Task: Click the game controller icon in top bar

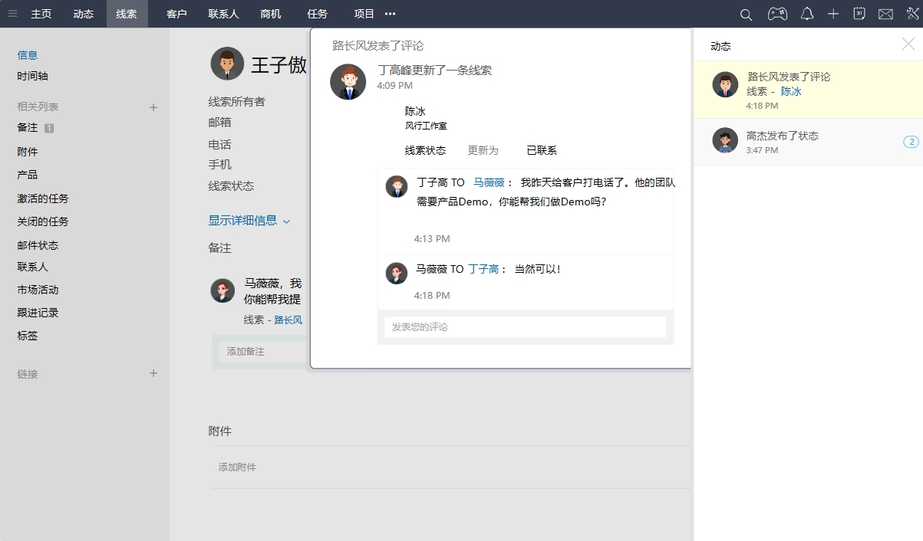Action: (x=776, y=13)
